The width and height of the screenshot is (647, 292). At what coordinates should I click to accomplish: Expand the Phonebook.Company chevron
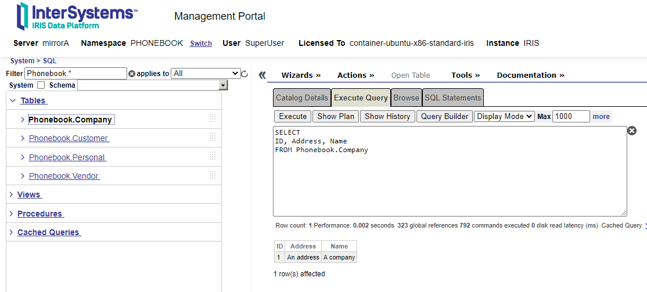point(23,120)
